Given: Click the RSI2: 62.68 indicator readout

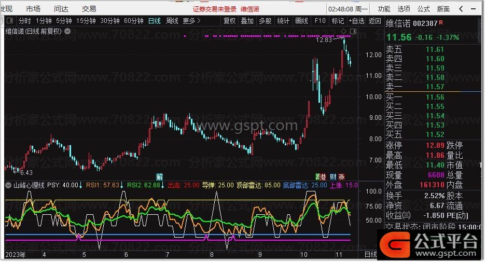Looking at the screenshot, I should point(145,185).
